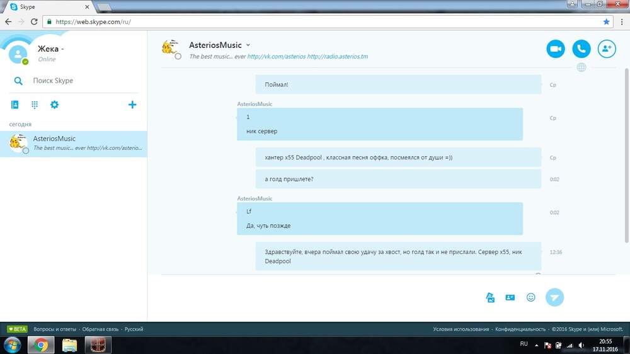Click the RU language indicator

coord(524,344)
